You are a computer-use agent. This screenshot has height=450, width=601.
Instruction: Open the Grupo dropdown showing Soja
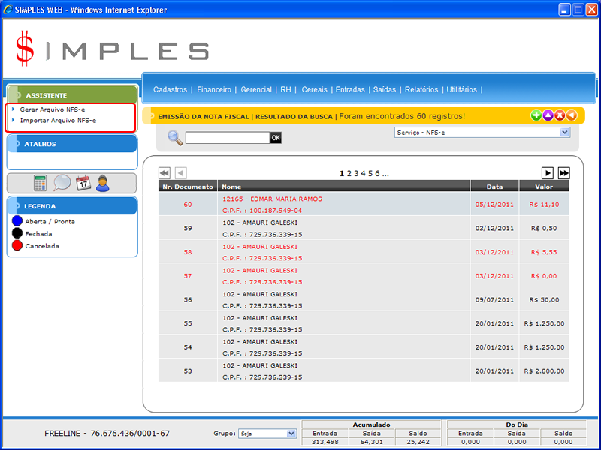click(267, 433)
